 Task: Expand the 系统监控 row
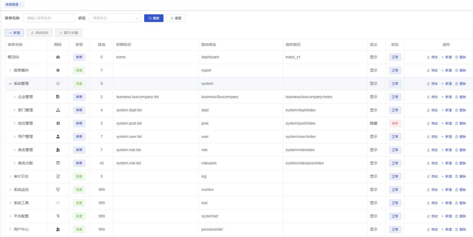(x=10, y=190)
